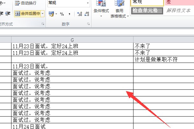
Task: Select column G by its header
Action: click(x=72, y=40)
